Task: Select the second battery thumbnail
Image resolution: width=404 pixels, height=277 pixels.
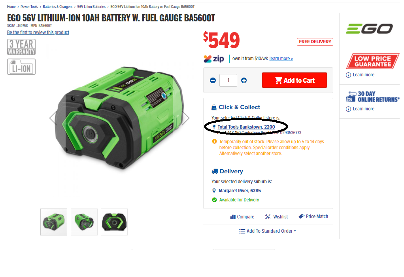Action: (x=84, y=222)
